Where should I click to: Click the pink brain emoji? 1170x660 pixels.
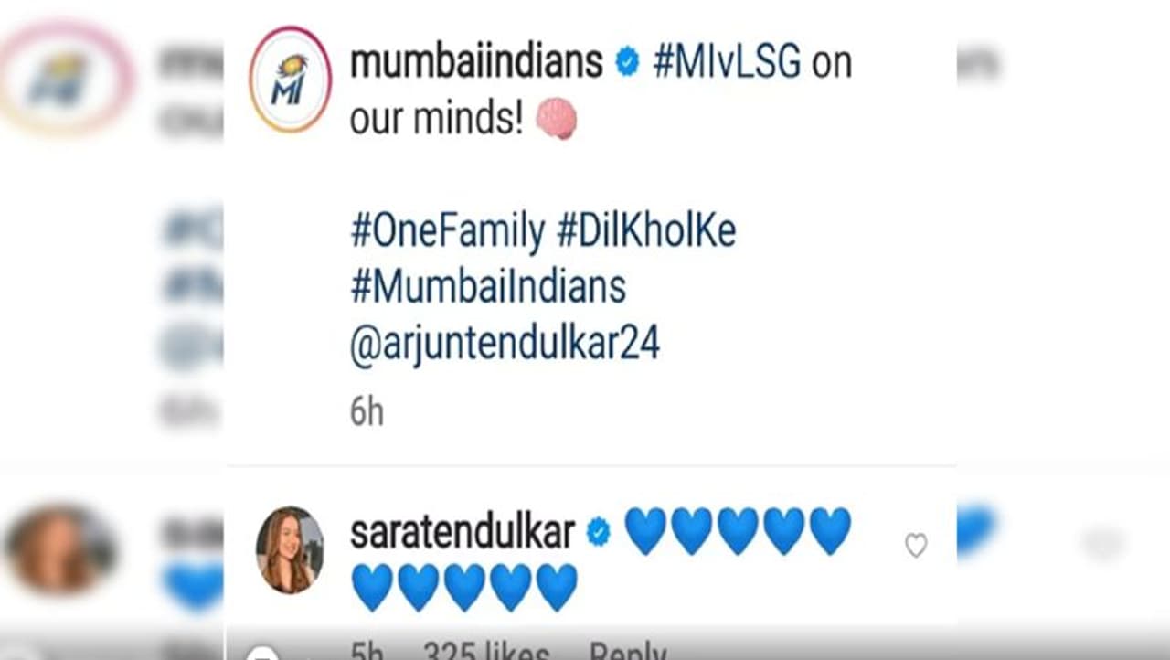point(556,120)
